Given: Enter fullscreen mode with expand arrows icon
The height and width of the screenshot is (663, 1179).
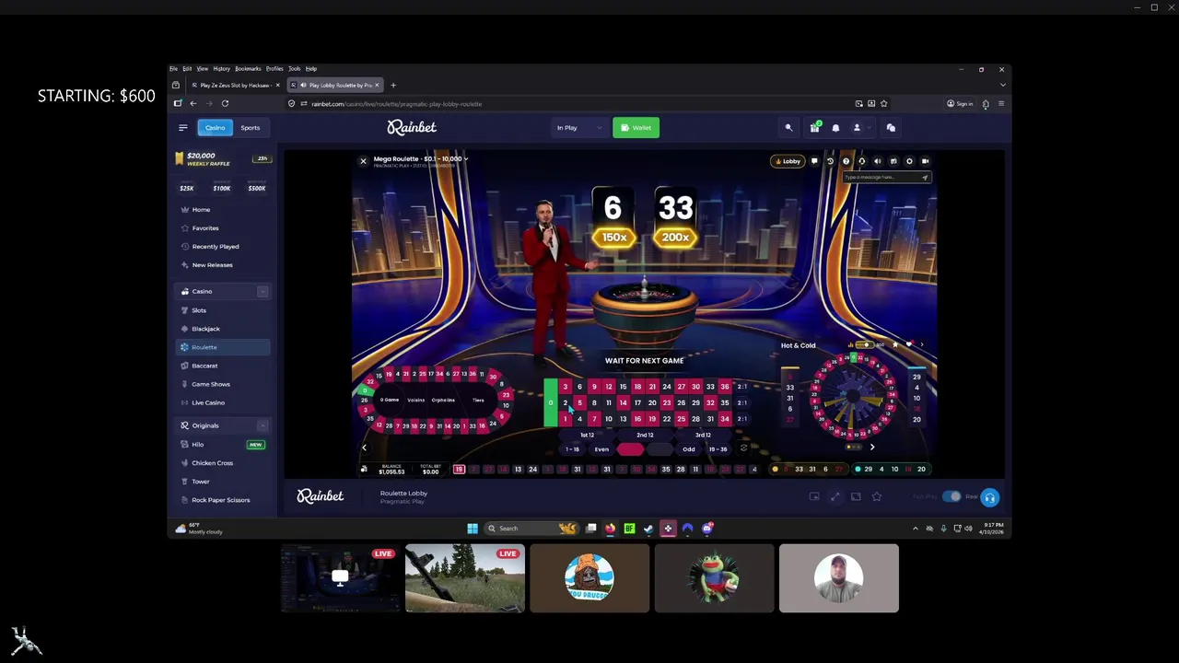Looking at the screenshot, I should (x=835, y=497).
